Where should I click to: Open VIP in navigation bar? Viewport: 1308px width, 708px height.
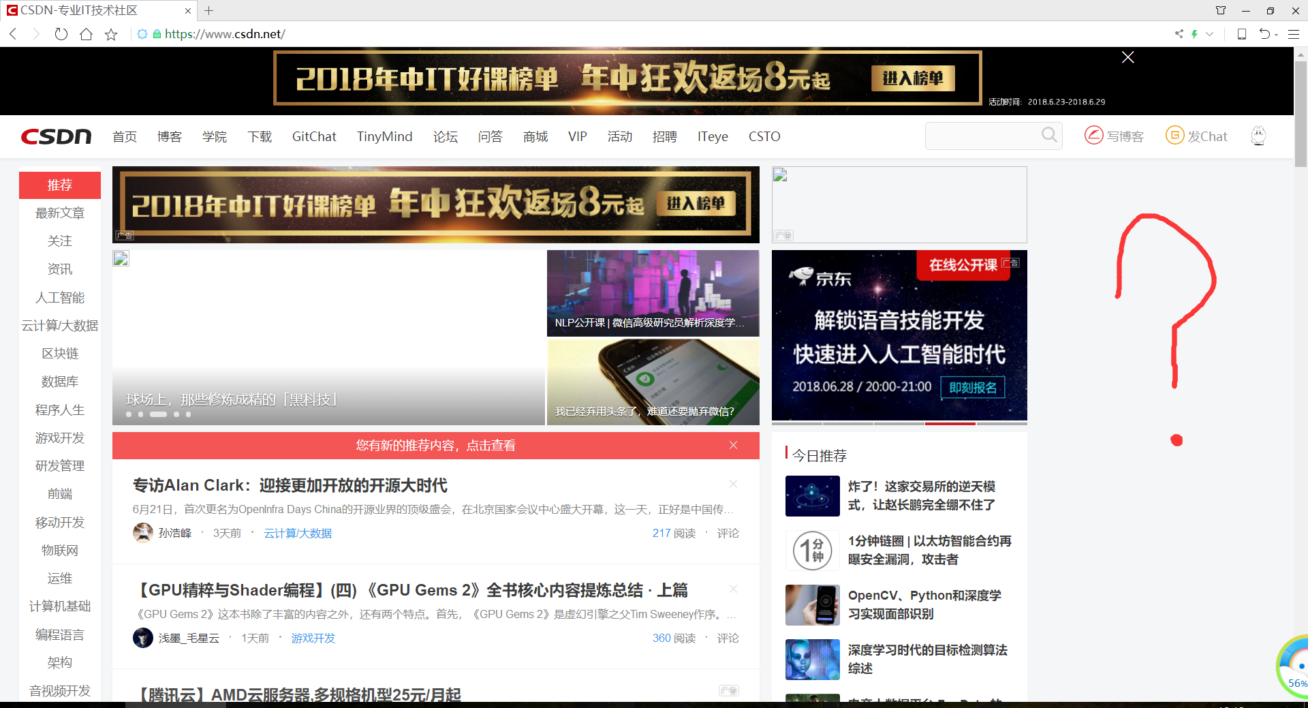pyautogui.click(x=578, y=137)
